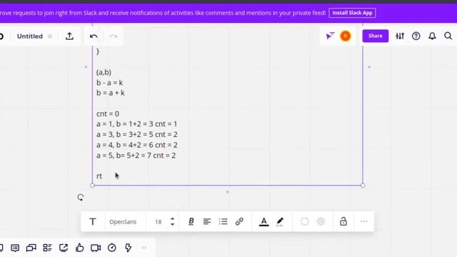Open more options ellipsis menu
Image resolution: width=457 pixels, height=257 pixels.
click(363, 221)
